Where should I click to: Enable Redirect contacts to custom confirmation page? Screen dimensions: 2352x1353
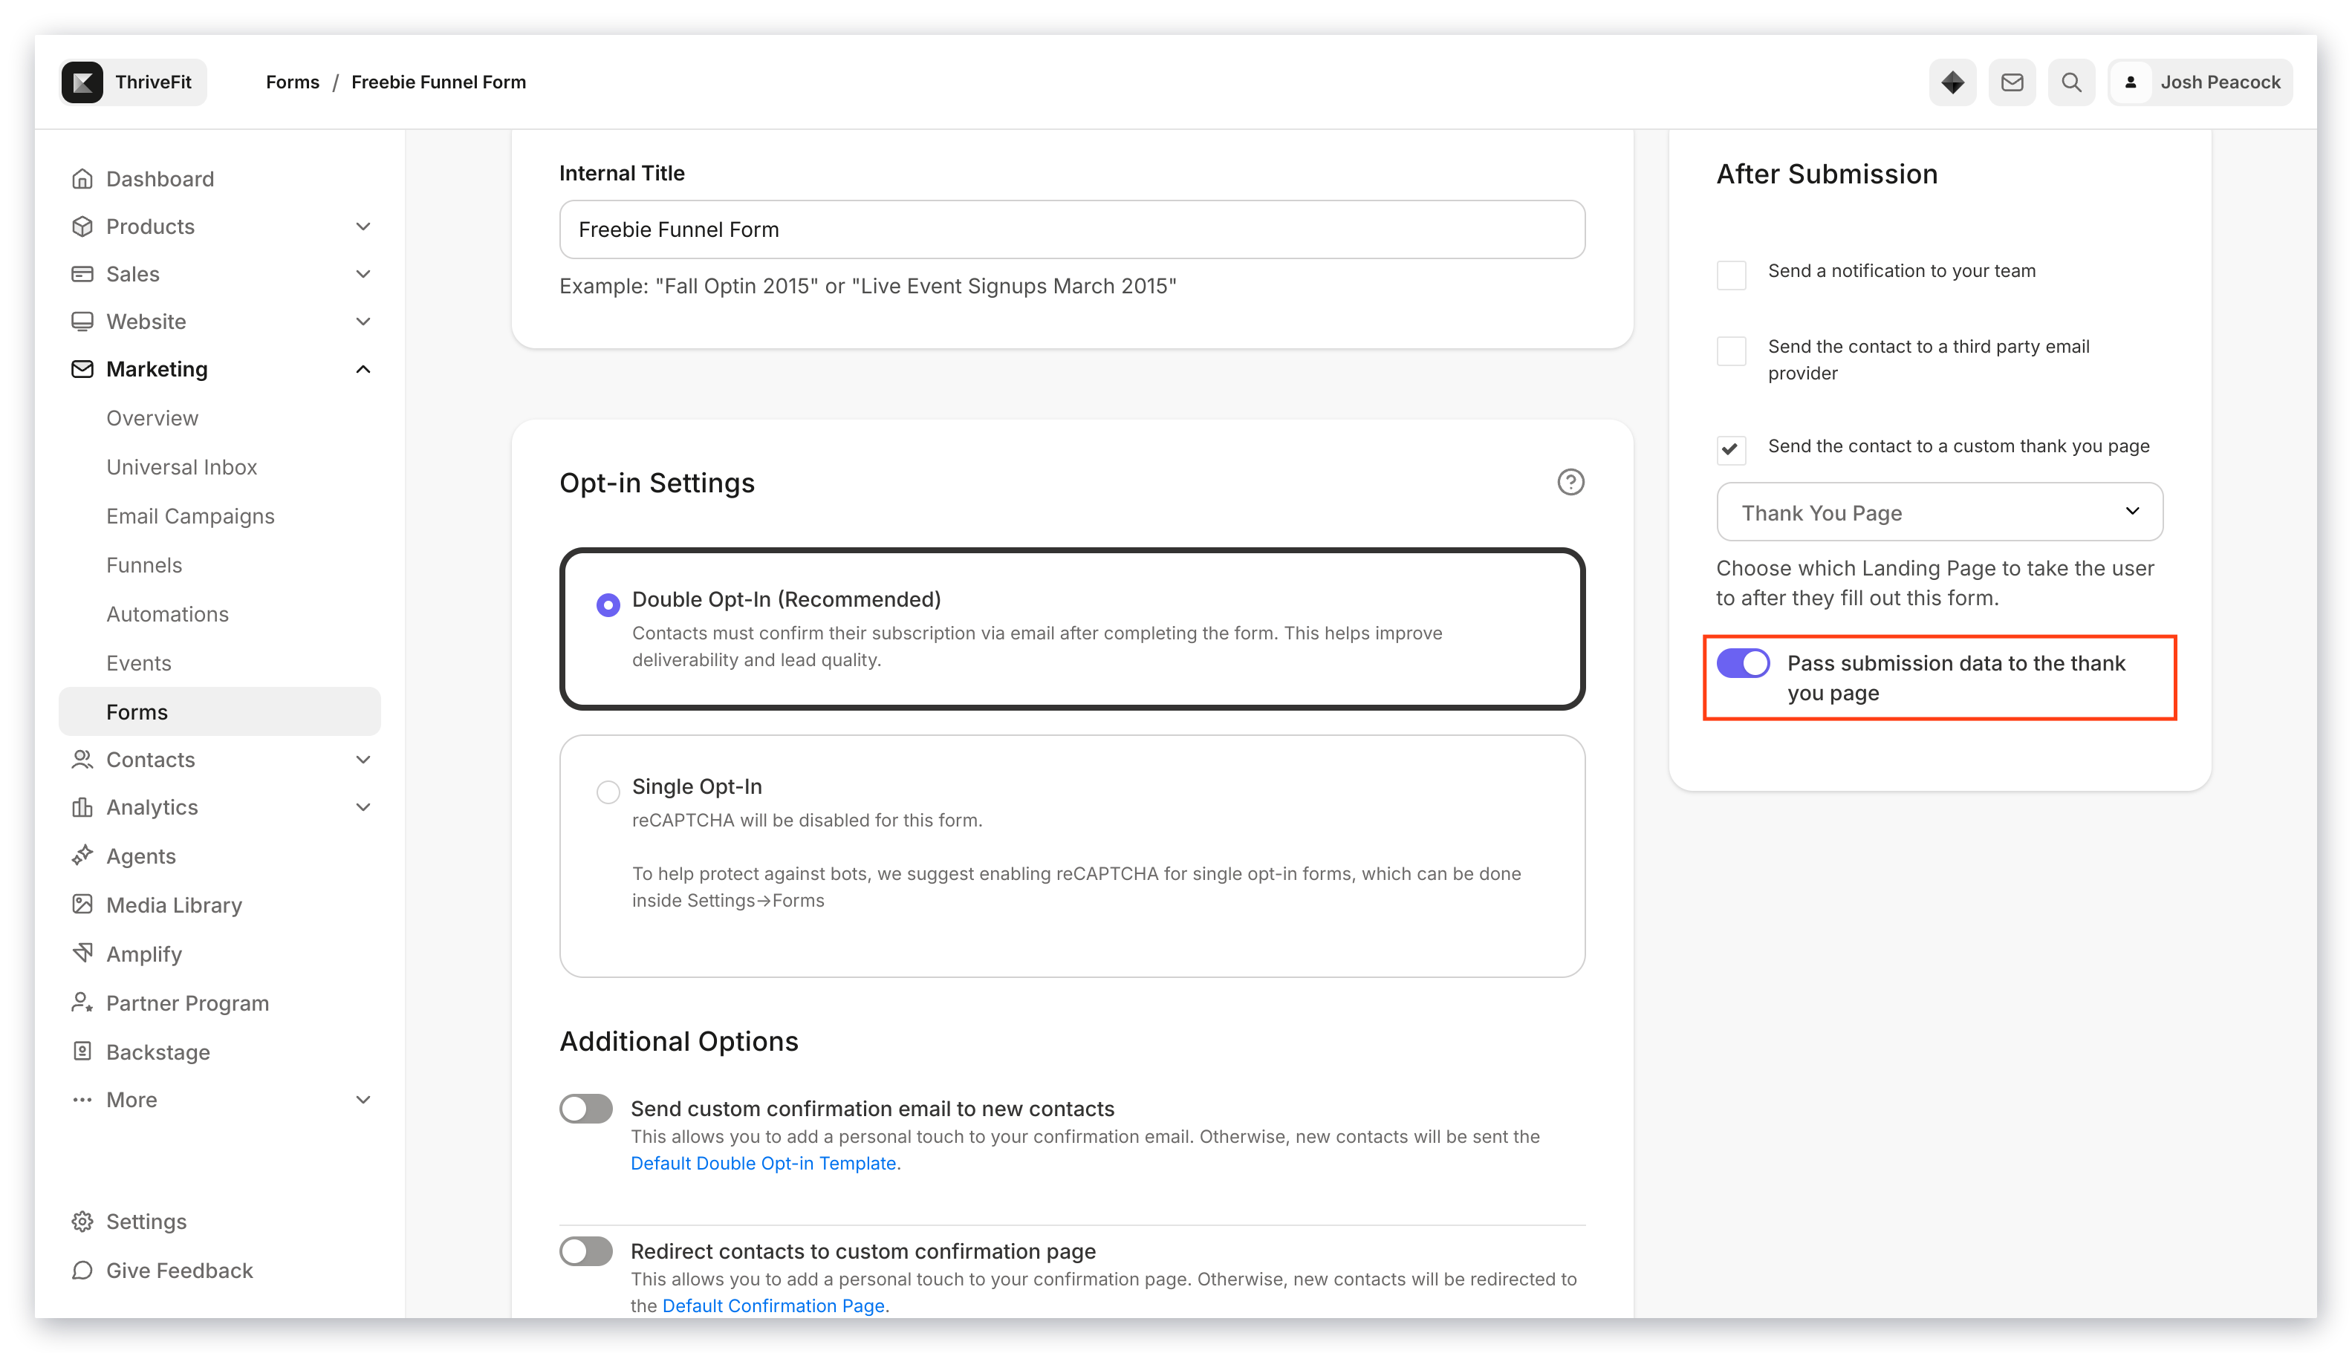(585, 1251)
